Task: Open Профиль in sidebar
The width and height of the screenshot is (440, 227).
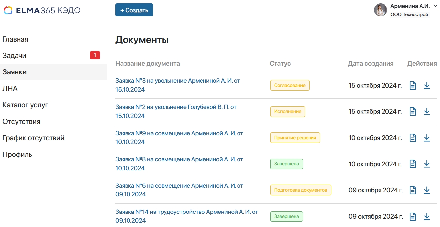Action: [x=53, y=155]
